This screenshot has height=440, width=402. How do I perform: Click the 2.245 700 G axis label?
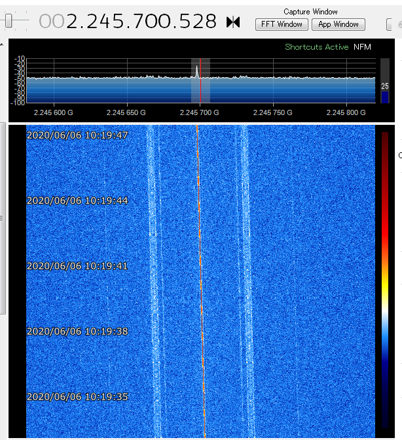pos(200,112)
